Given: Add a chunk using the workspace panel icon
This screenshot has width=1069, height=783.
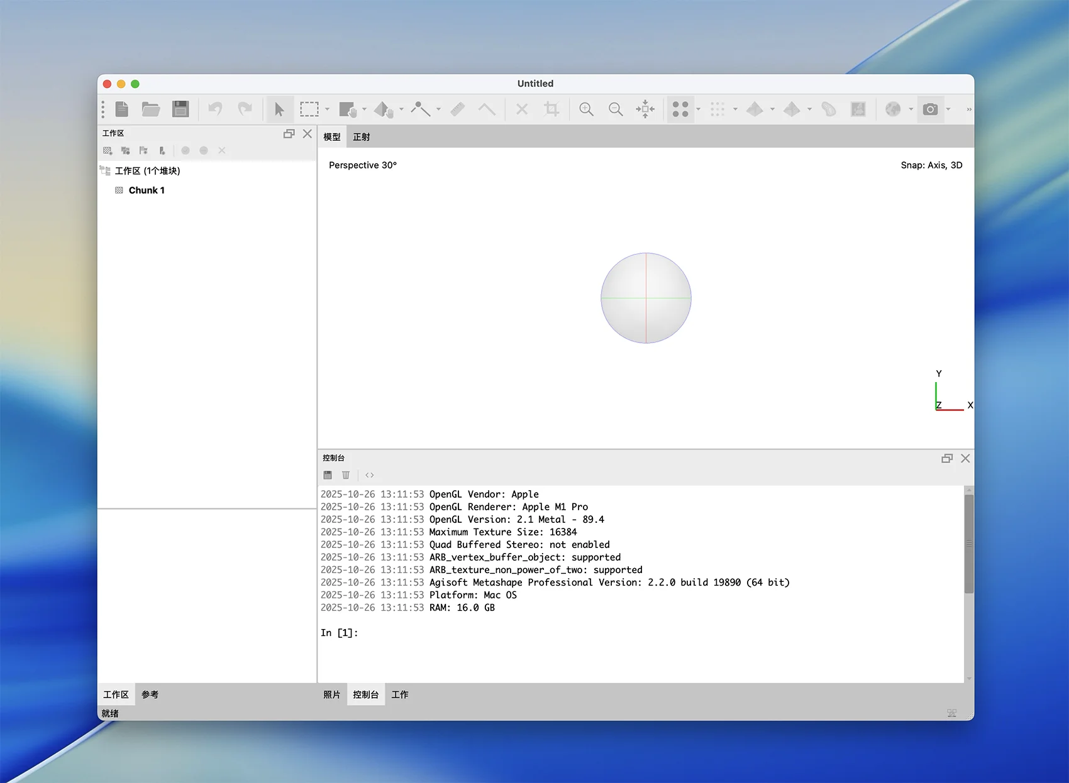Looking at the screenshot, I should point(108,151).
